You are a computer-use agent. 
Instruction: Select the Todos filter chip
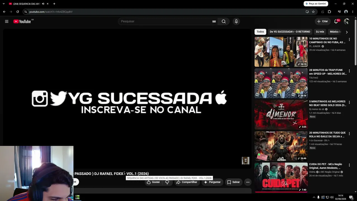pos(260,32)
